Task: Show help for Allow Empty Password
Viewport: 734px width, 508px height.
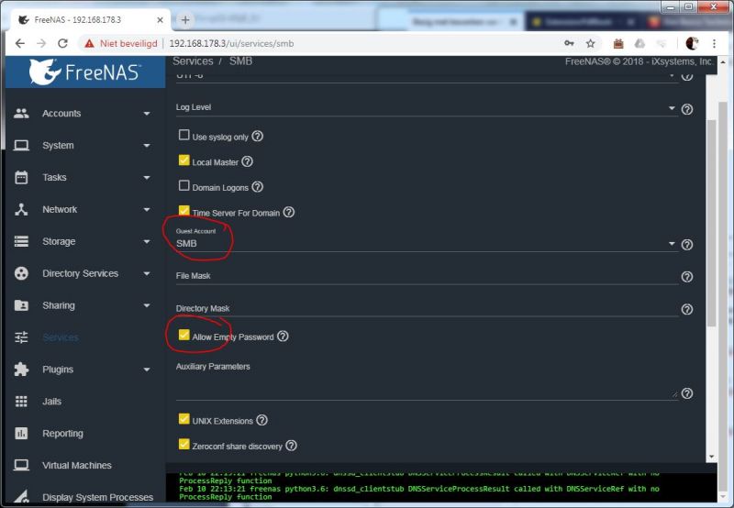Action: (x=283, y=337)
